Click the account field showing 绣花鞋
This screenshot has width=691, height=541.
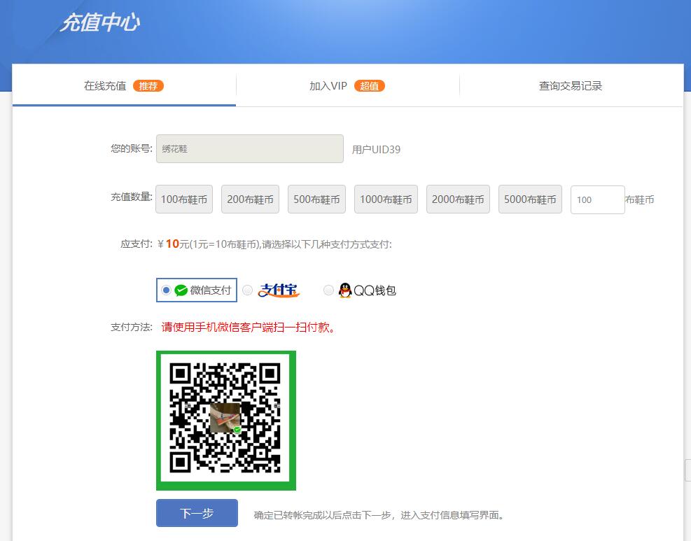[x=250, y=149]
